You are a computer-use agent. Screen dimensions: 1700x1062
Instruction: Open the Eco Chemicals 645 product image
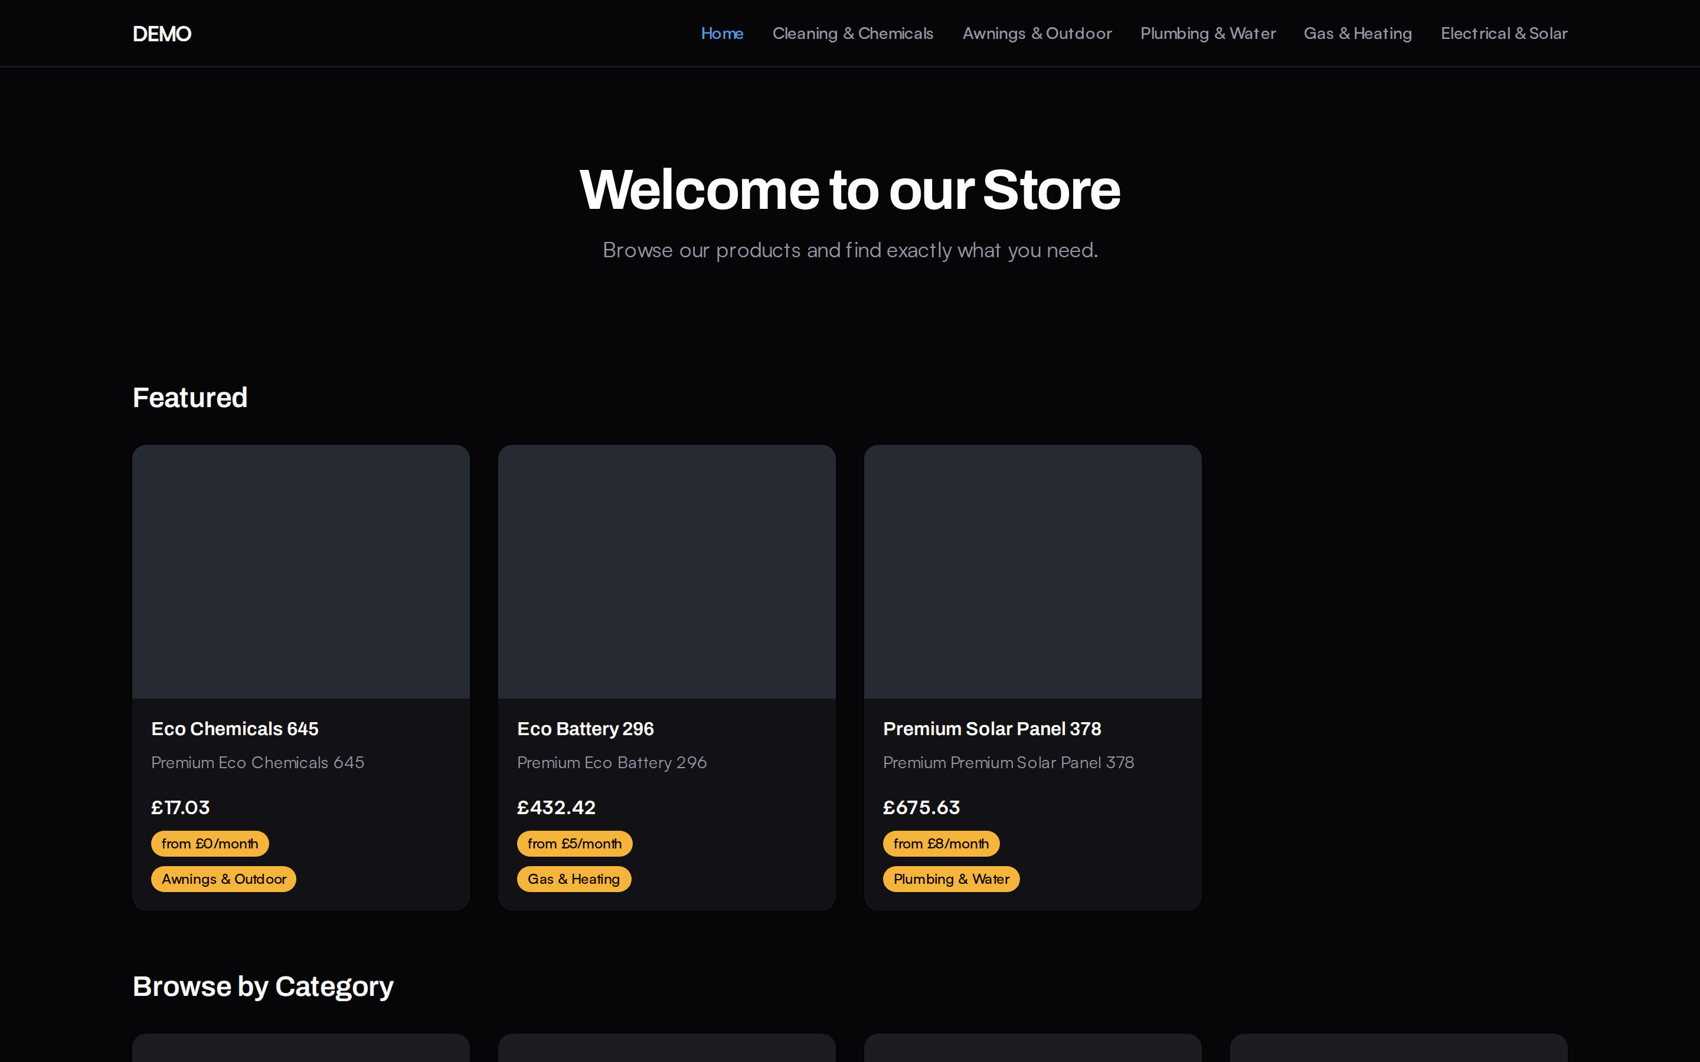click(x=300, y=572)
